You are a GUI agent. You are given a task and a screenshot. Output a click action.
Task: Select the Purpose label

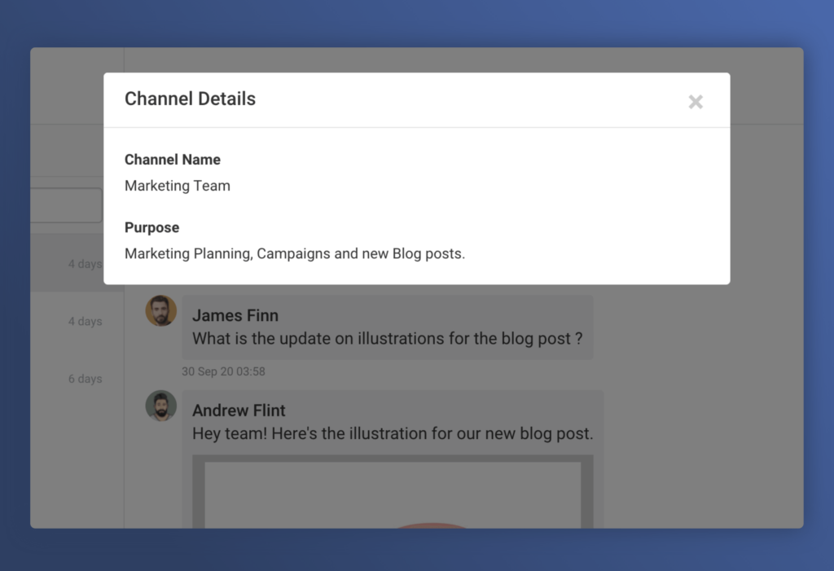point(151,228)
